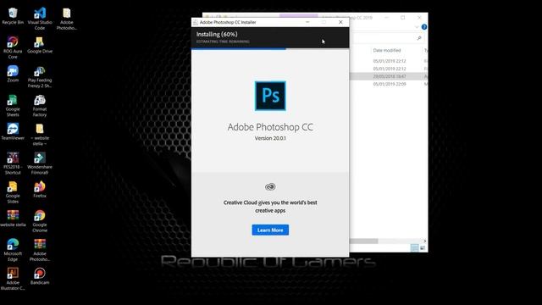Maximize the File Explorer window

403,18
